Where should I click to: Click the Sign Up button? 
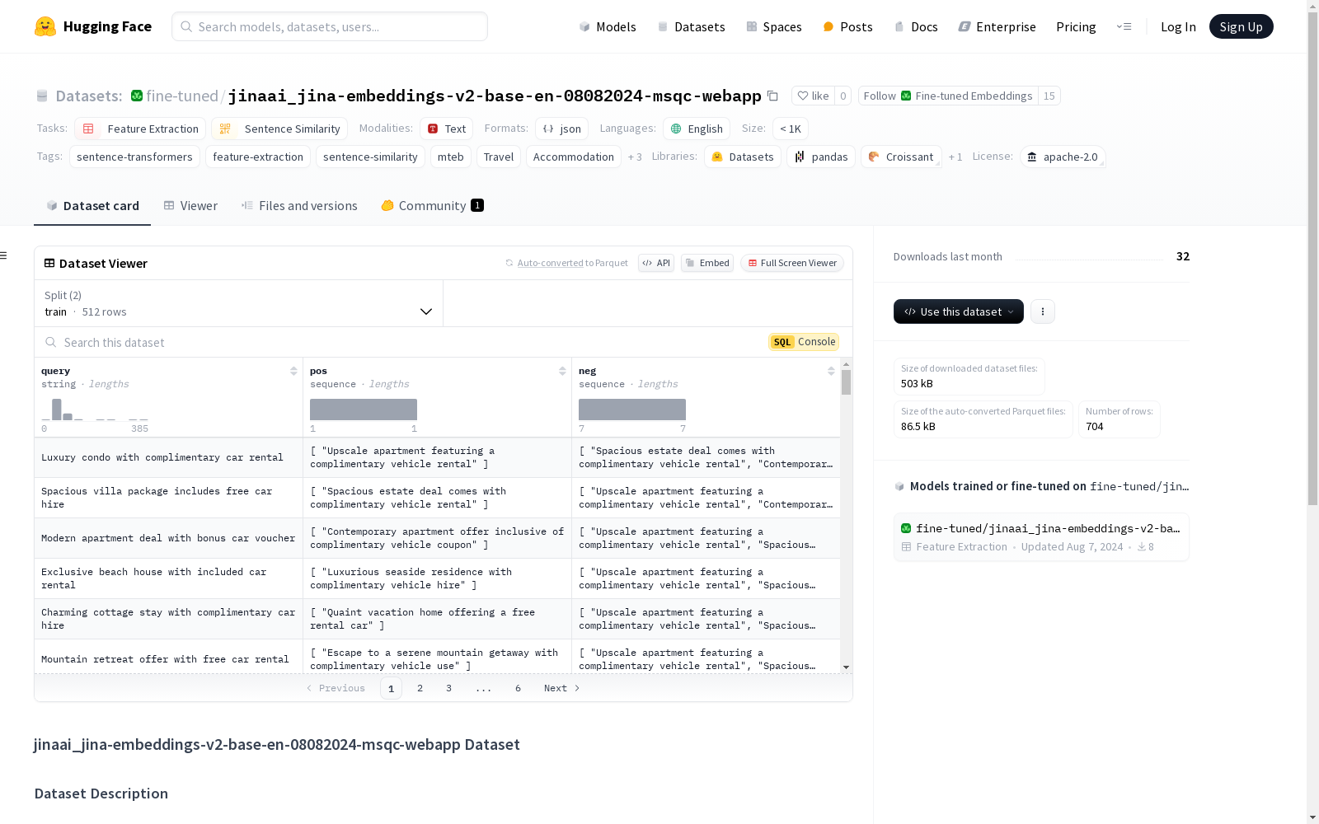pyautogui.click(x=1241, y=26)
